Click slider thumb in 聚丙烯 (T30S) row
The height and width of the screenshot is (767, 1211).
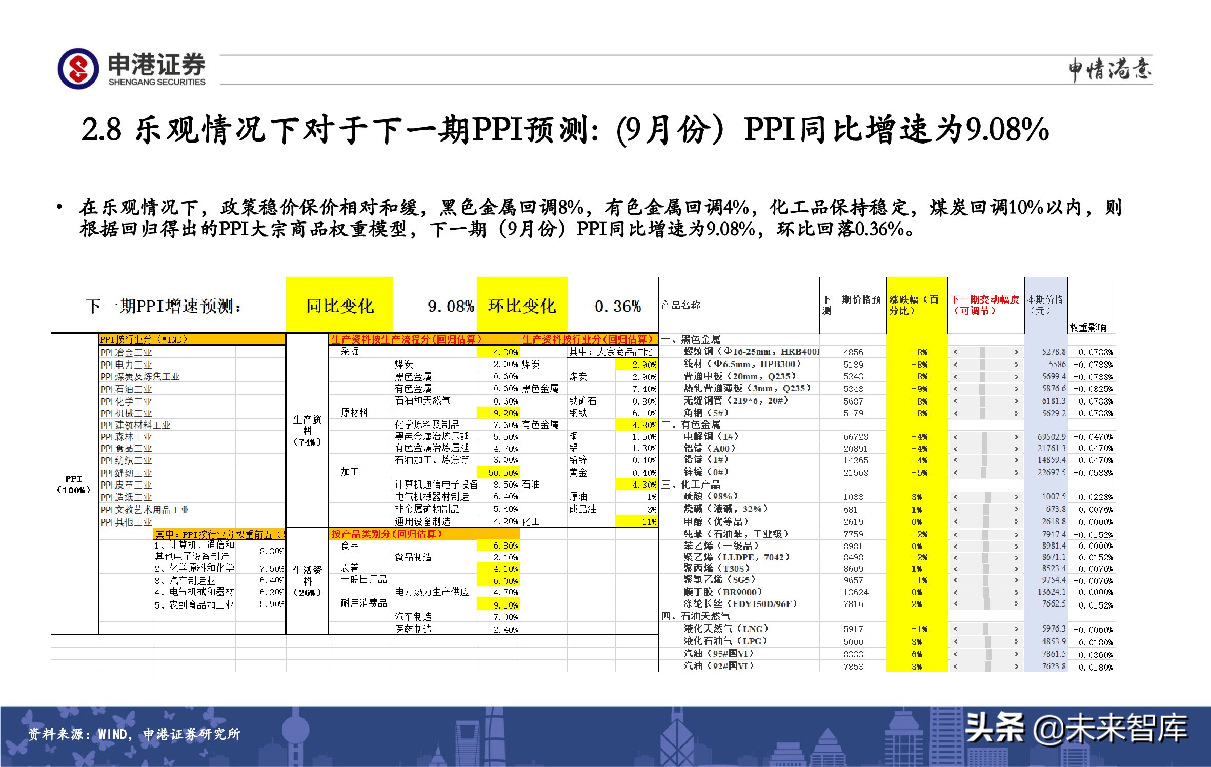click(987, 569)
